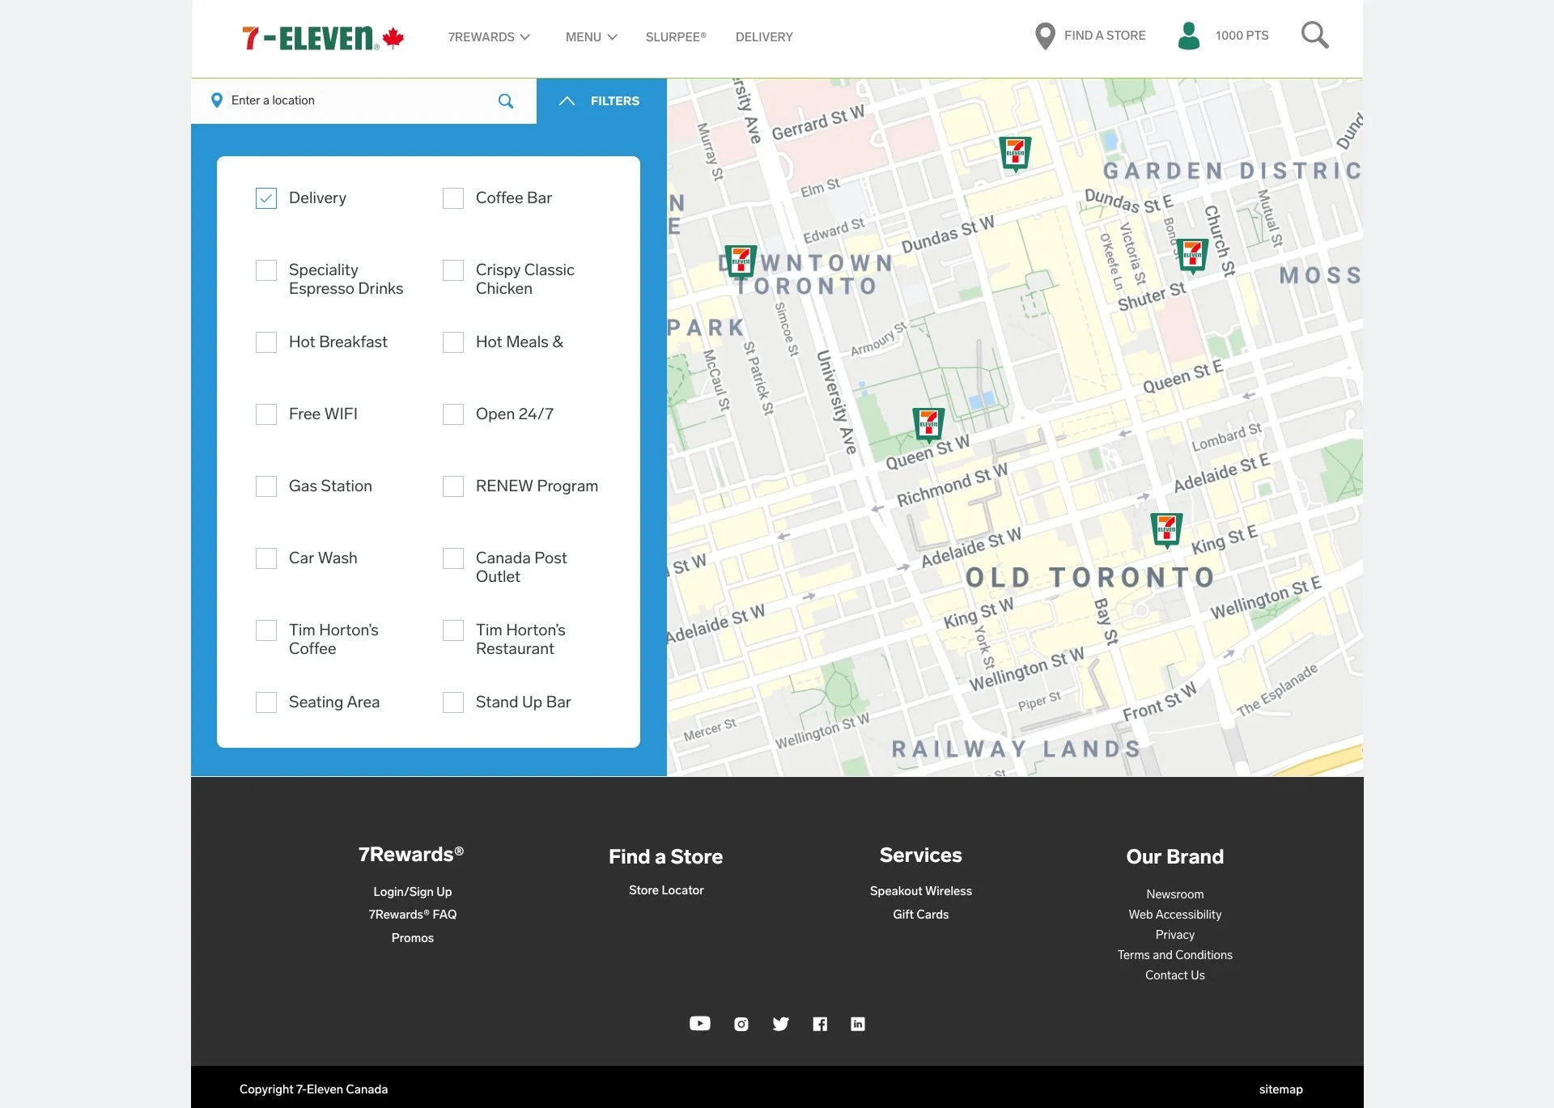Viewport: 1554px width, 1108px height.
Task: Select the store marker near Gerrard St W
Action: 1015,153
